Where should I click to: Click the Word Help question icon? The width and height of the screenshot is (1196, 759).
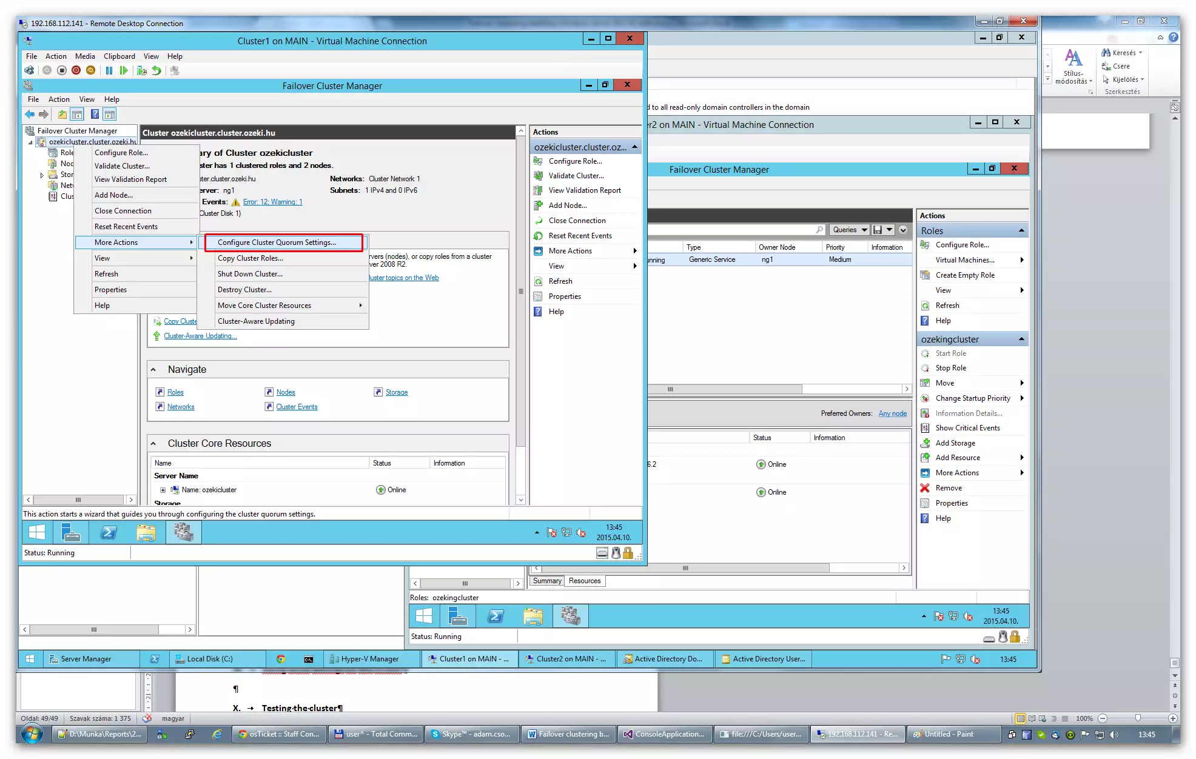pos(1174,38)
